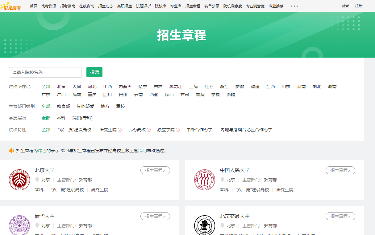This screenshot has width=375, height=235.
Task: Filter location by 北京
Action: coord(61,87)
